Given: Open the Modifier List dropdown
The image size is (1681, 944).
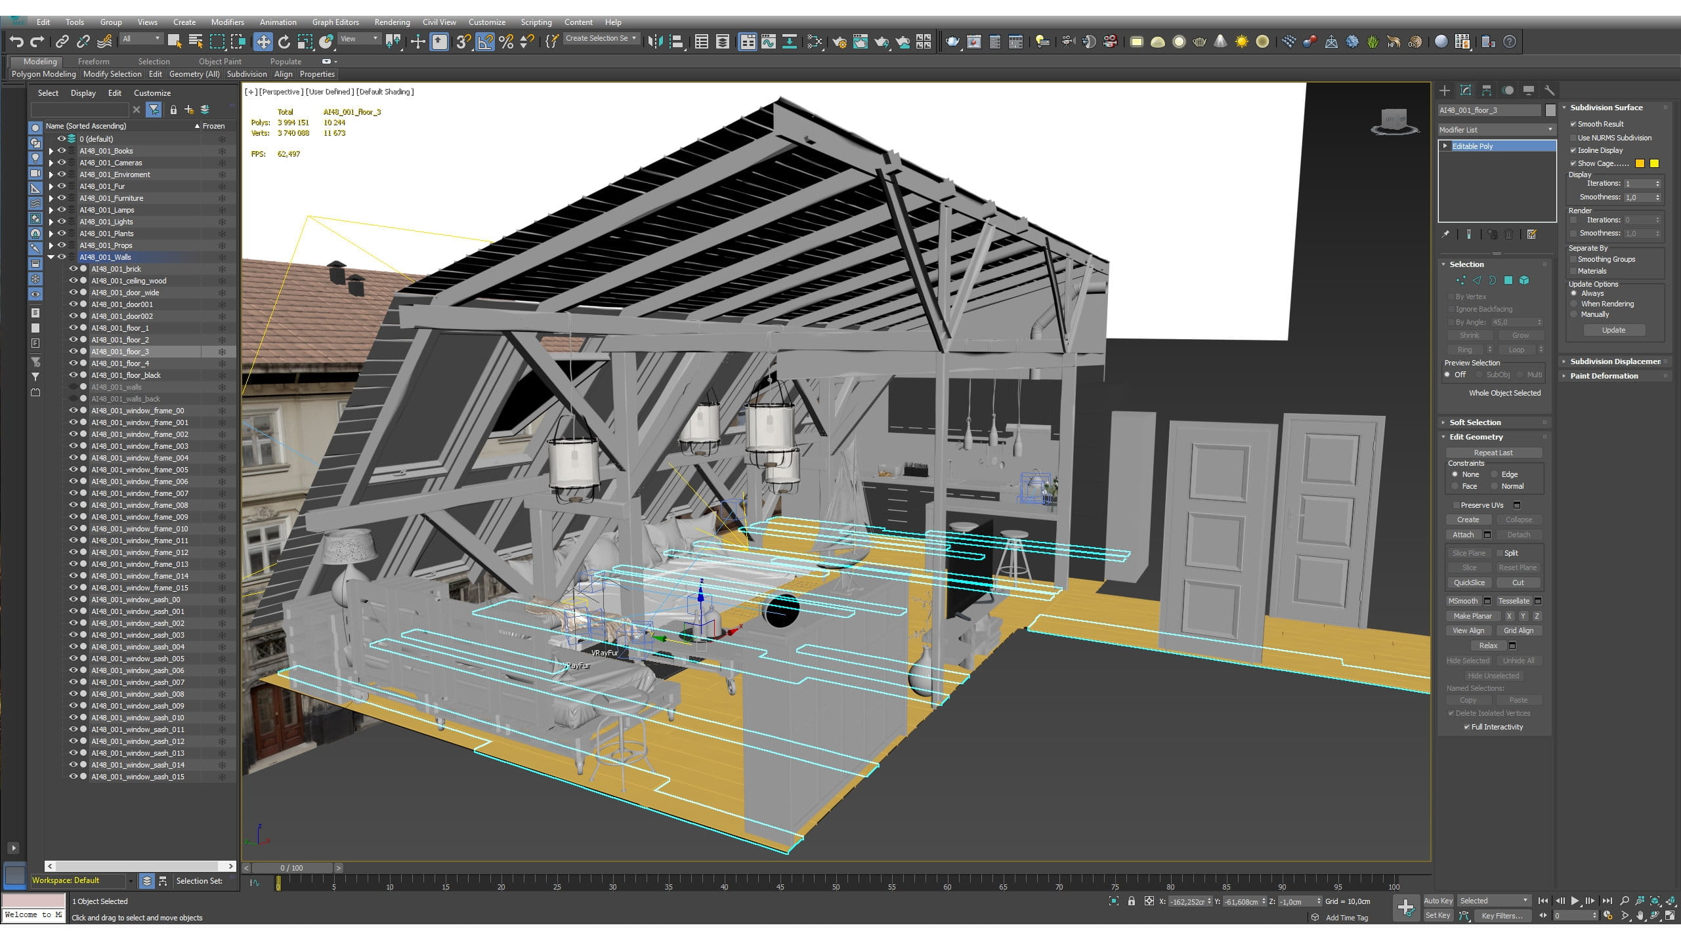Looking at the screenshot, I should point(1497,130).
